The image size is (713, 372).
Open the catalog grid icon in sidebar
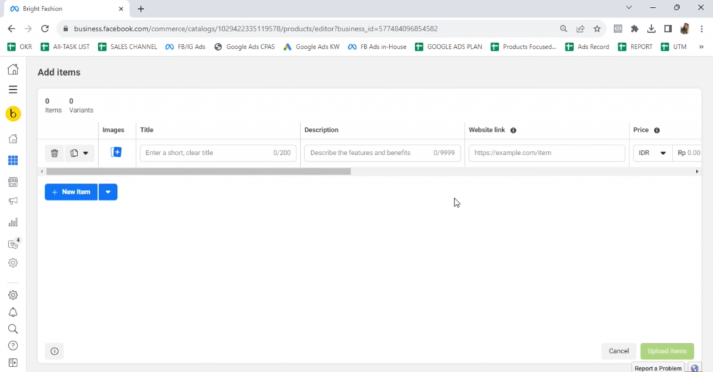(x=13, y=161)
